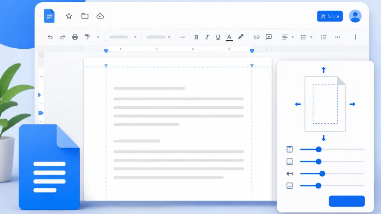Click the text align icon

point(285,37)
